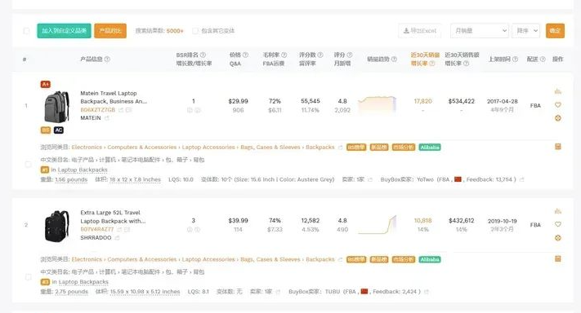Screen dimensions: 581x313
Task: Sort by 近30天销售额 column header
Action: [462, 55]
